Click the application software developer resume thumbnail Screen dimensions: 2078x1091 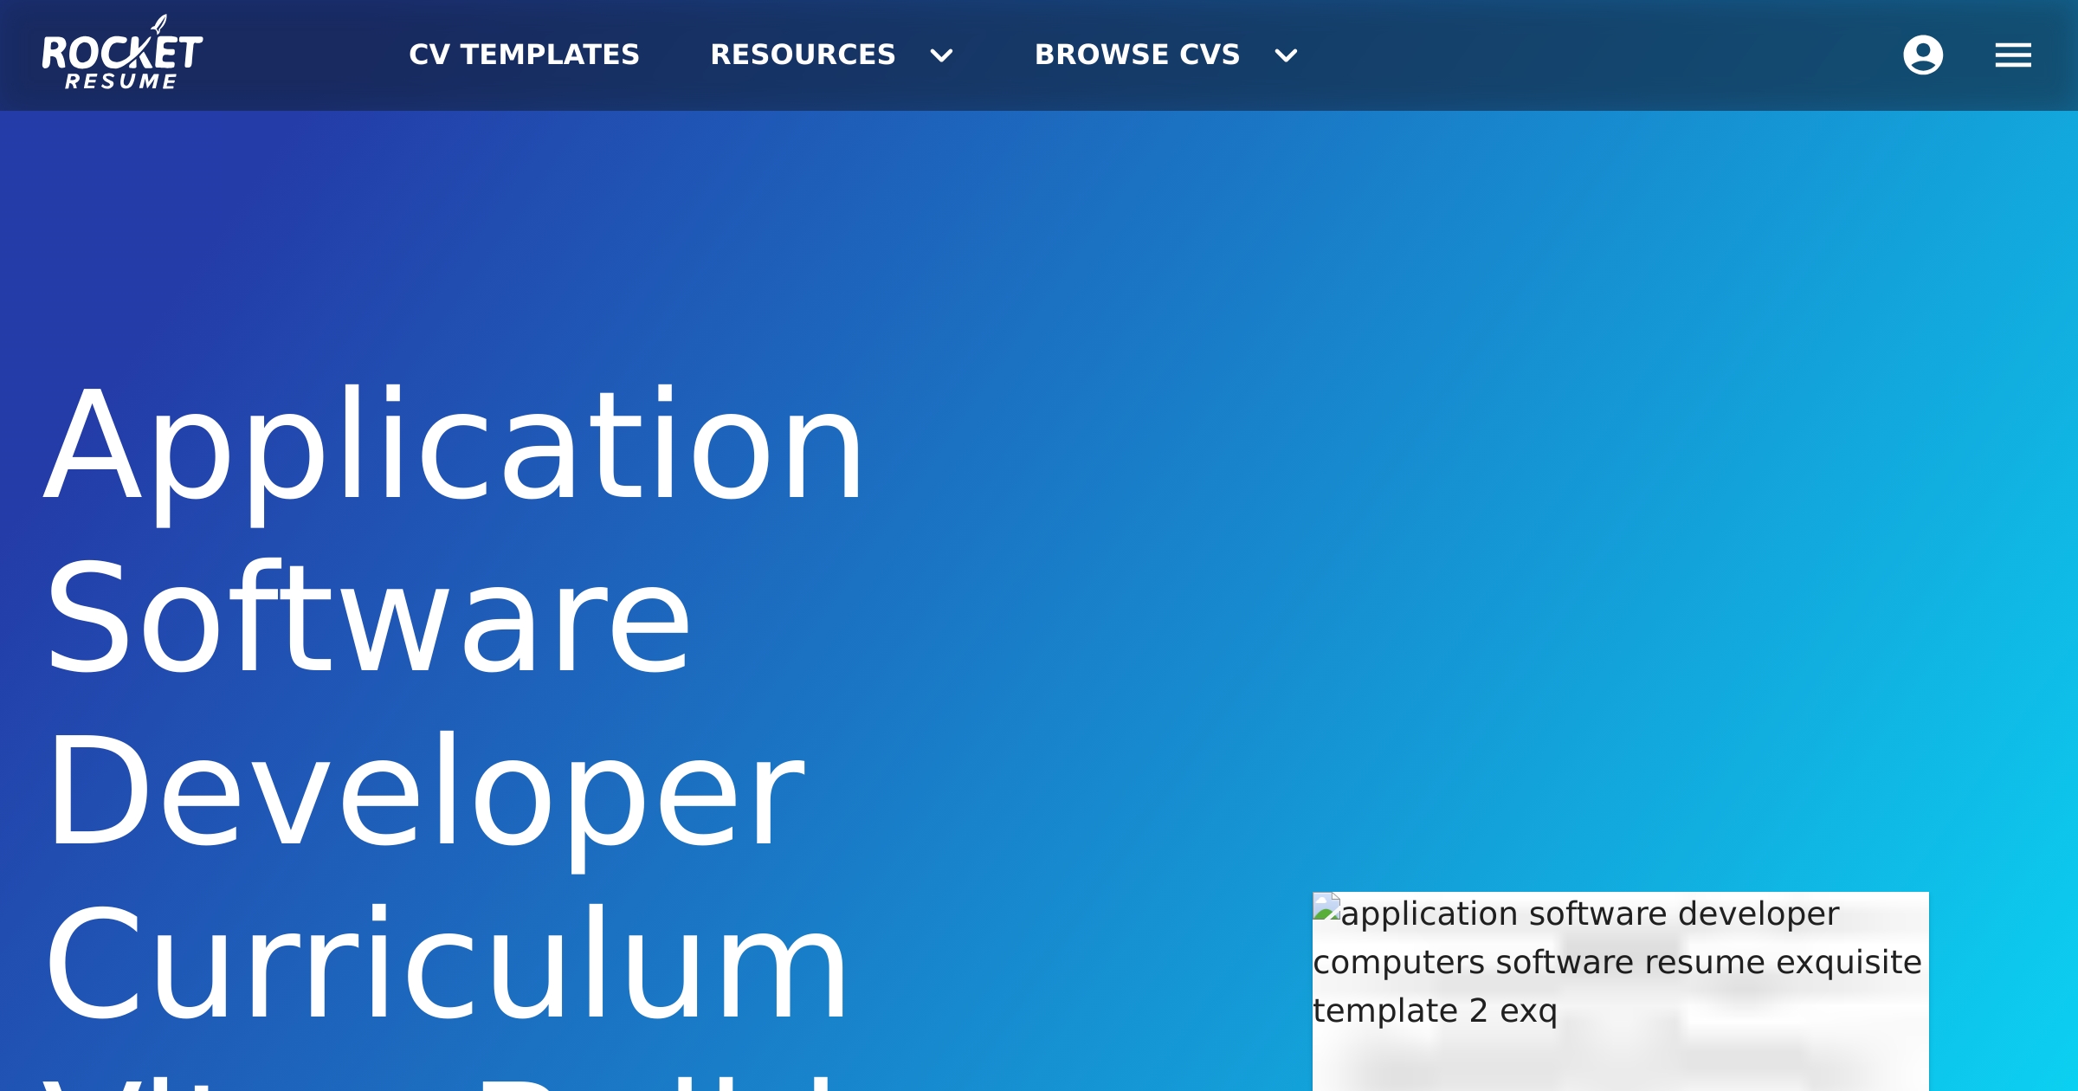pos(1620,991)
